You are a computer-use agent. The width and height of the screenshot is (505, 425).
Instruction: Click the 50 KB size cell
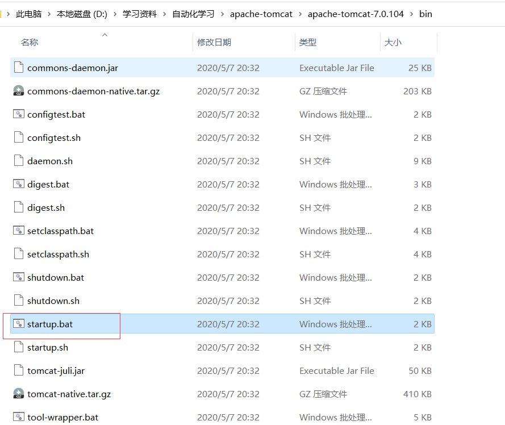(x=420, y=370)
